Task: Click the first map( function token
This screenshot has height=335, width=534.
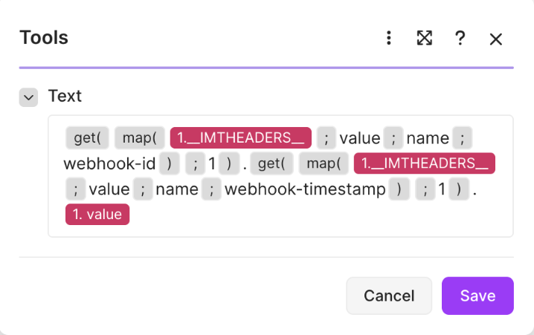Action: 140,138
